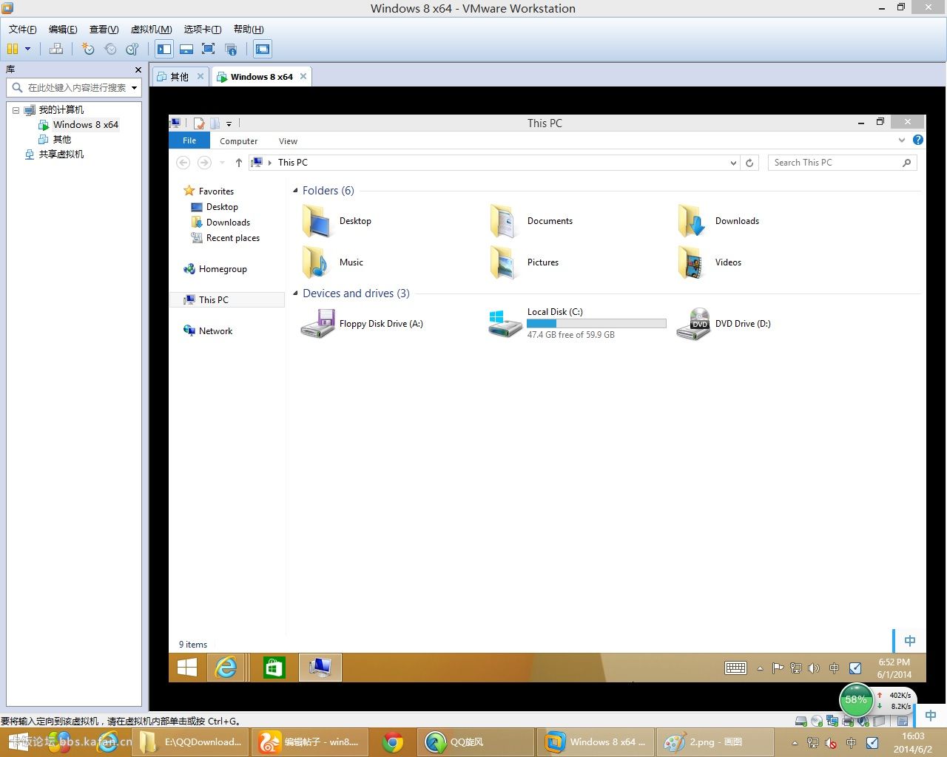
Task: Click the Properties icon in quick access toolbar
Action: coord(198,123)
